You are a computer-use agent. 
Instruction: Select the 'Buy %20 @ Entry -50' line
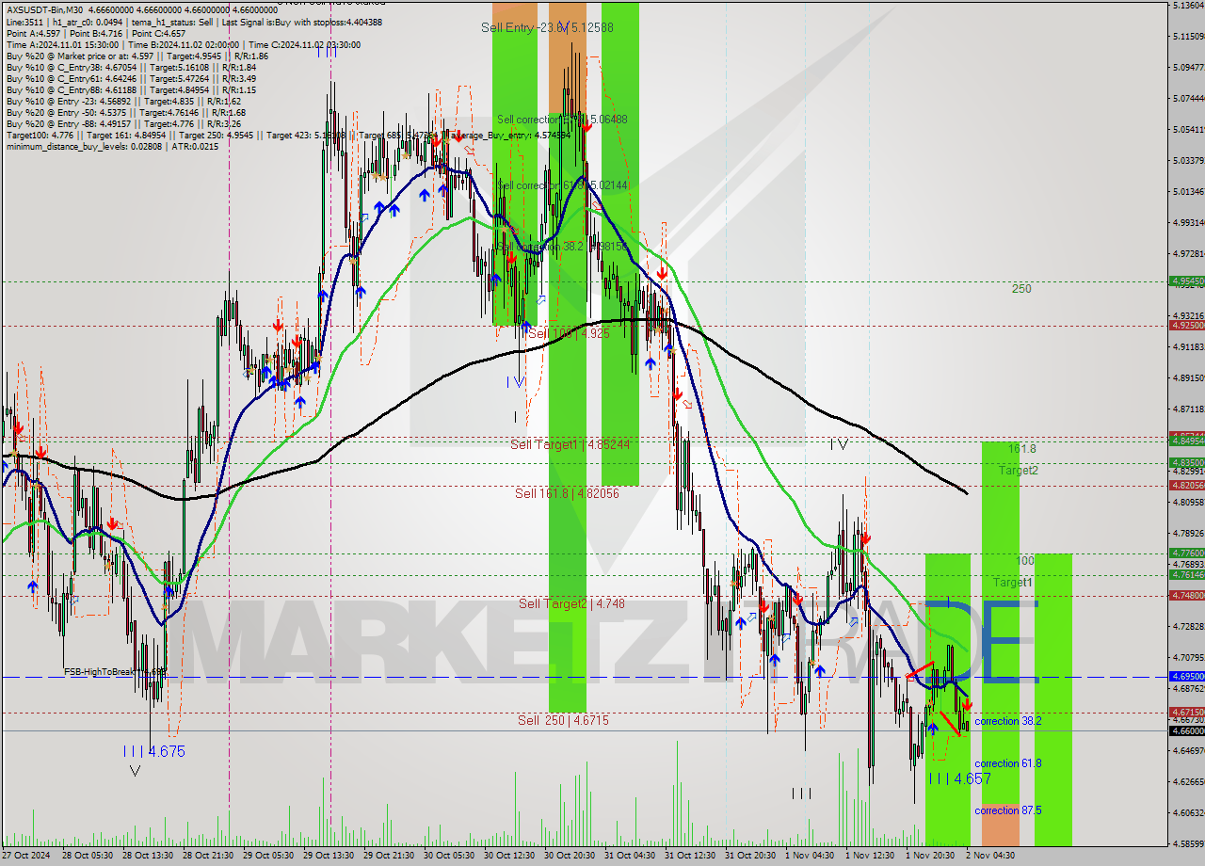(x=126, y=112)
